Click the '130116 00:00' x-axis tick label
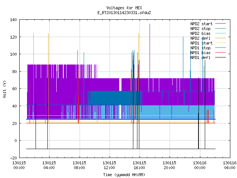 200,165
